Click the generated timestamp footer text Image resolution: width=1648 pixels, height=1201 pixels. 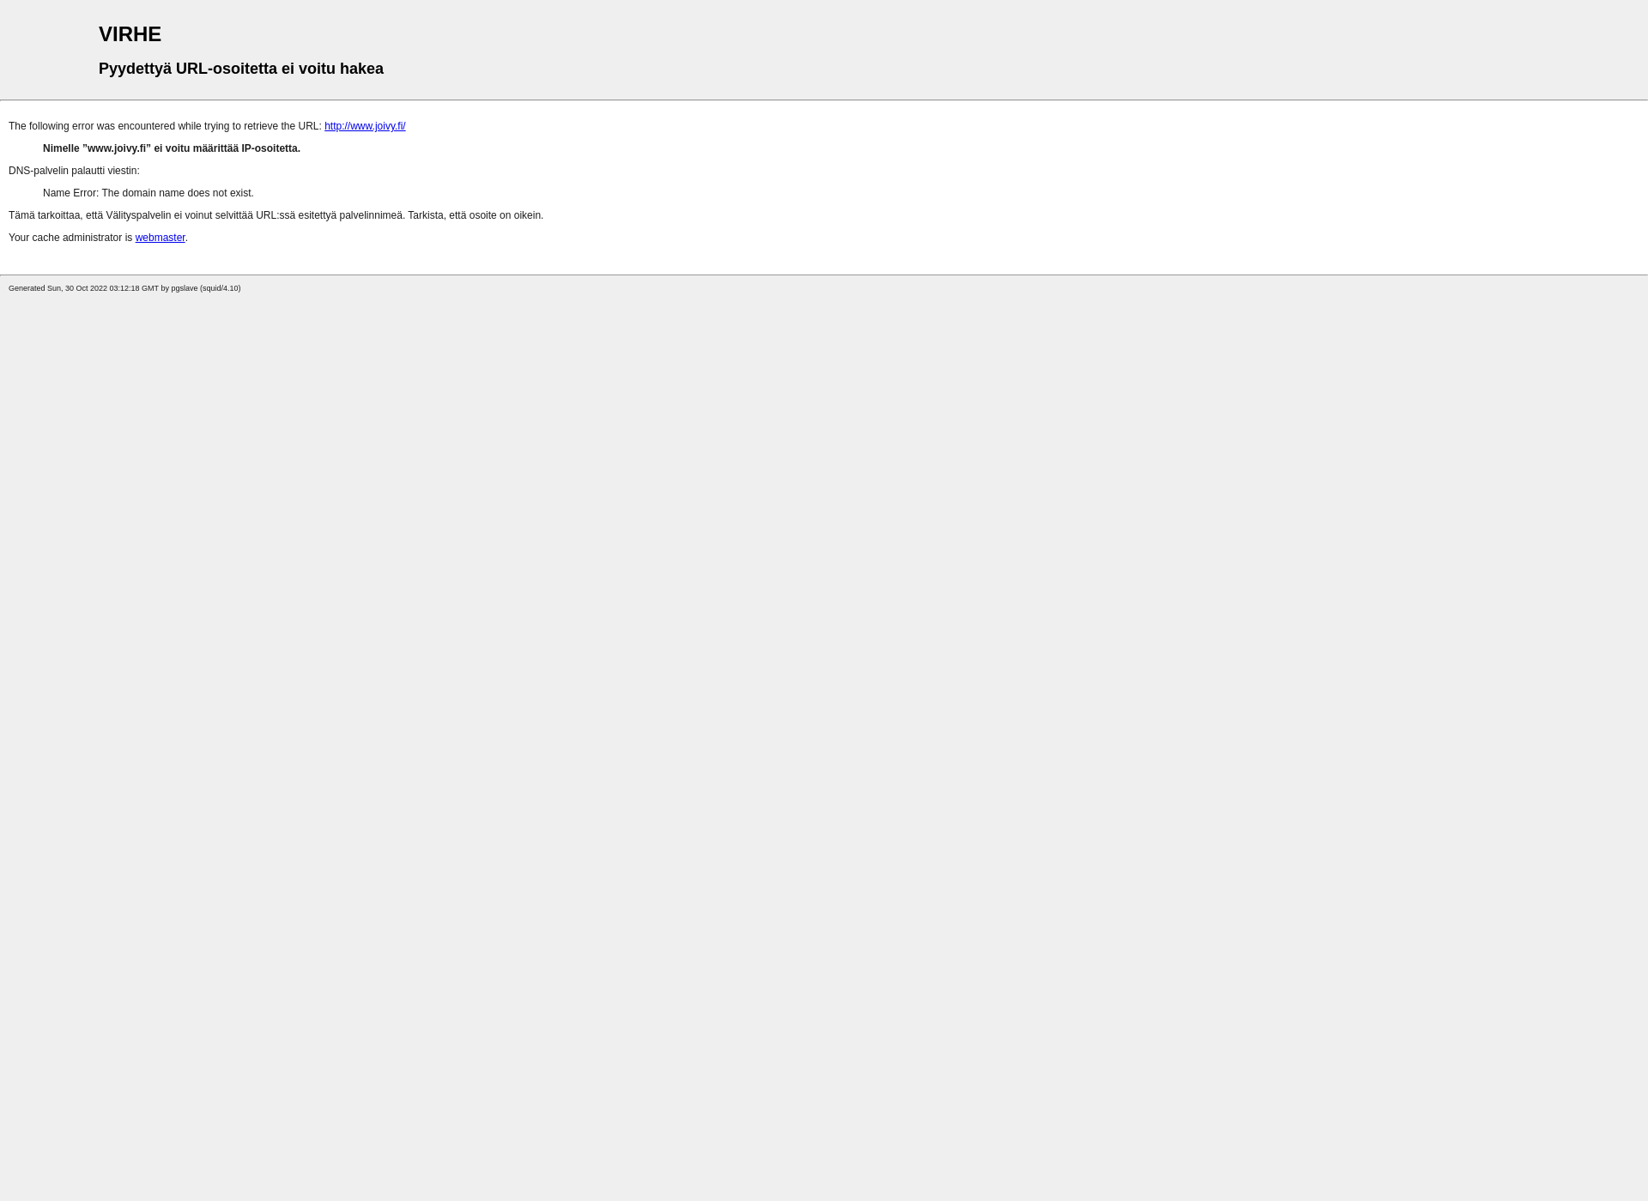click(124, 287)
